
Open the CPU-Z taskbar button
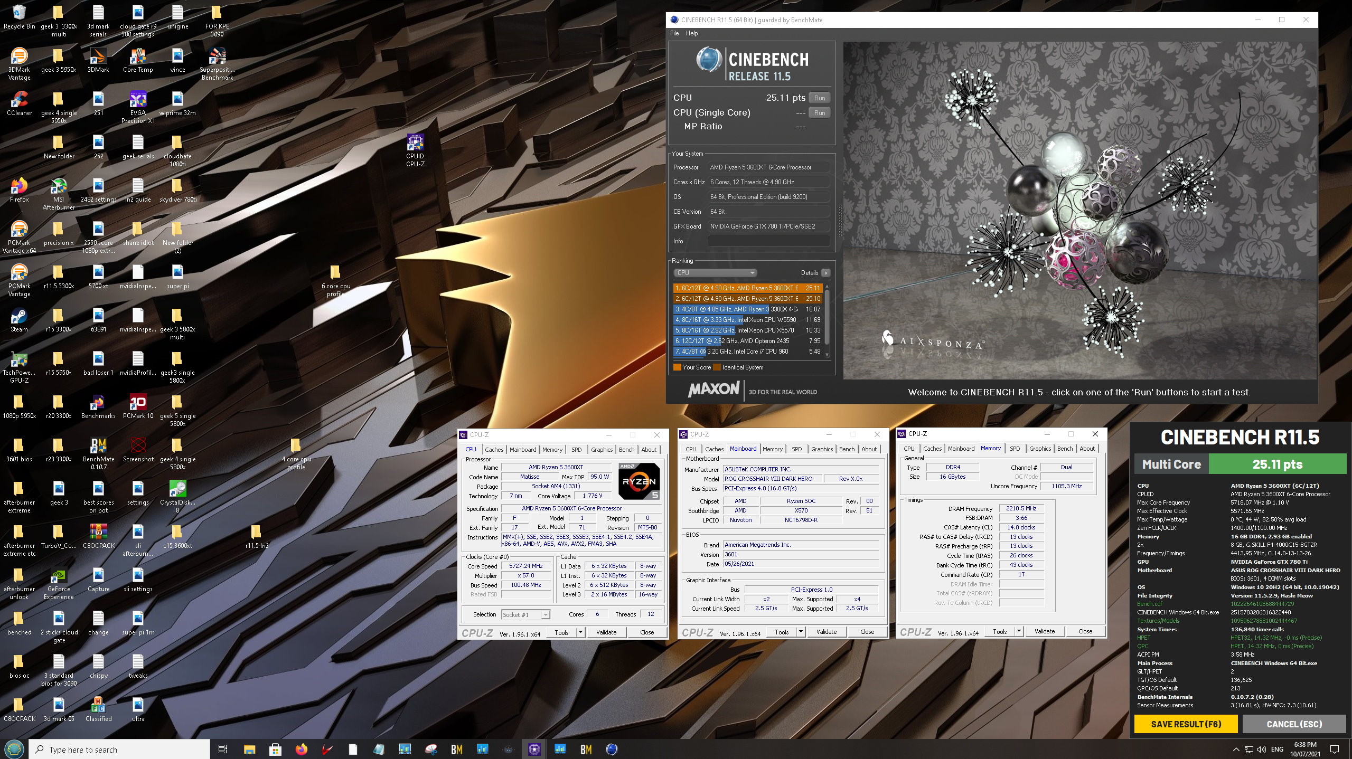[534, 749]
